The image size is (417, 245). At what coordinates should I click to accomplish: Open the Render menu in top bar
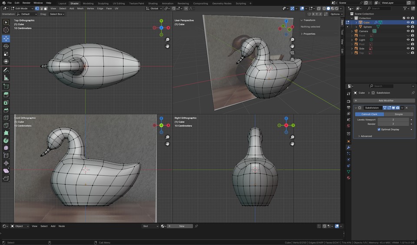27,3
